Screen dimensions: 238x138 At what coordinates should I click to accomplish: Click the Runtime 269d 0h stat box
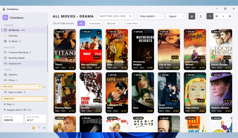pos(13,119)
